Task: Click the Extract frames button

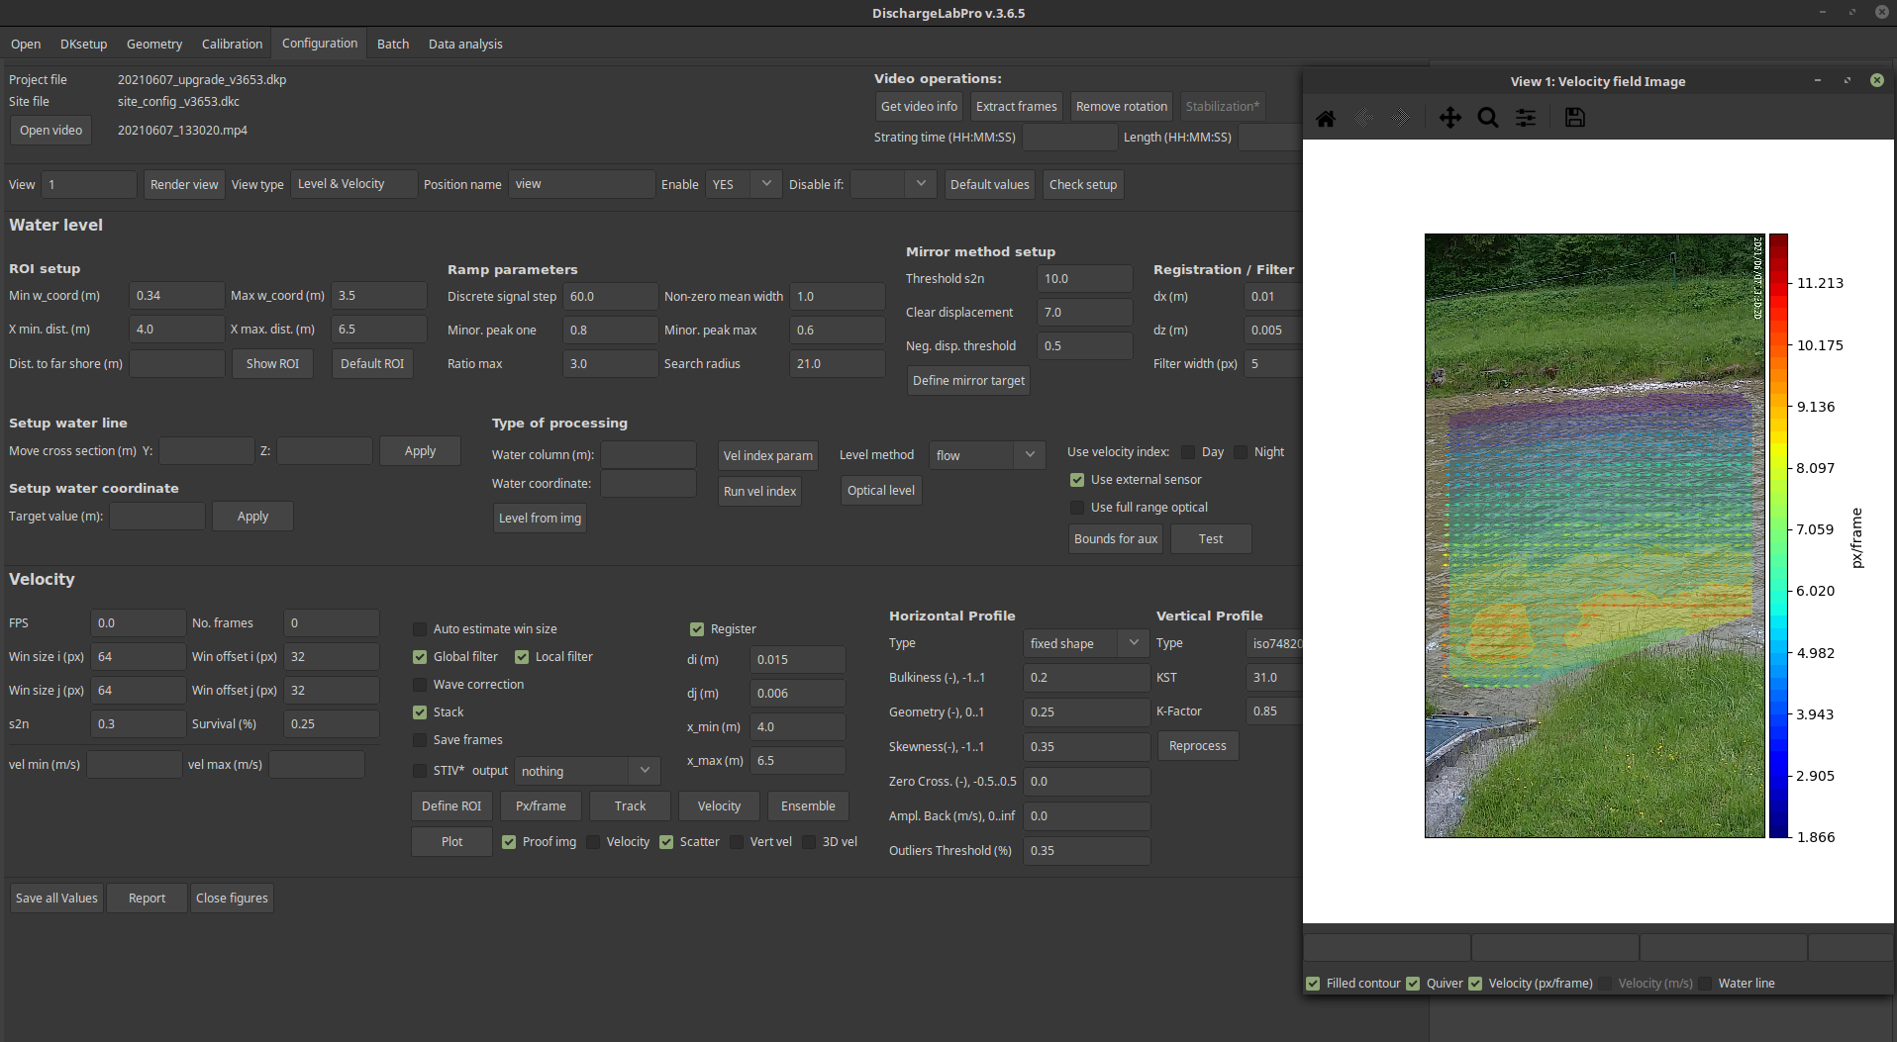Action: 1016,107
